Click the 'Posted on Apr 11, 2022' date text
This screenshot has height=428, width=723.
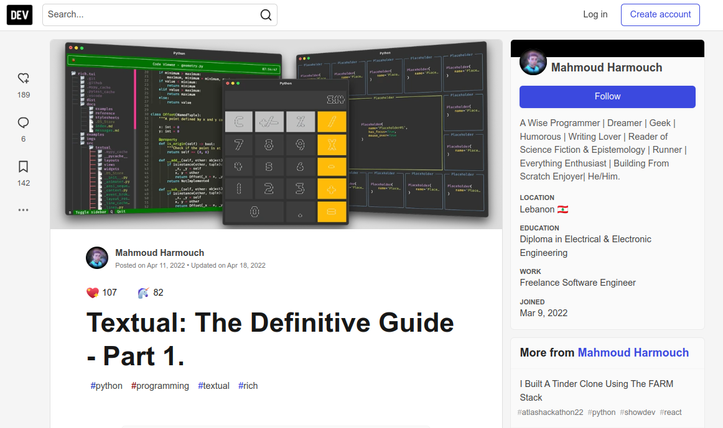click(150, 265)
